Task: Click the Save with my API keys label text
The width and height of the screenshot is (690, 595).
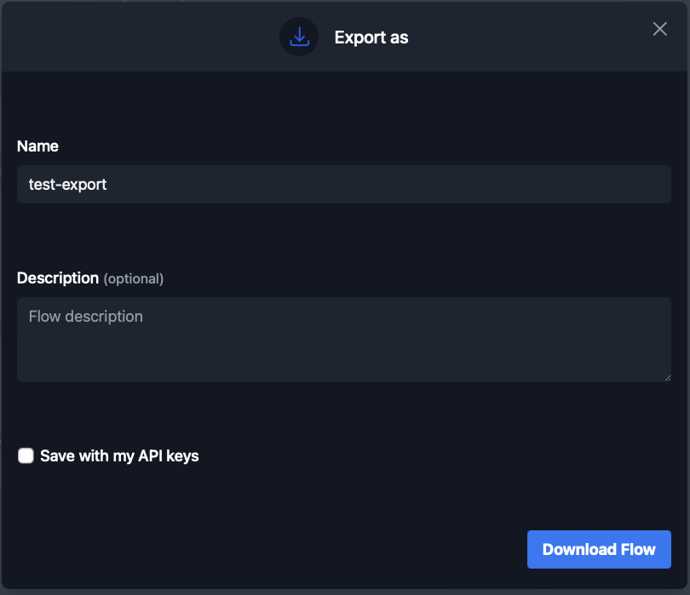Action: (120, 455)
